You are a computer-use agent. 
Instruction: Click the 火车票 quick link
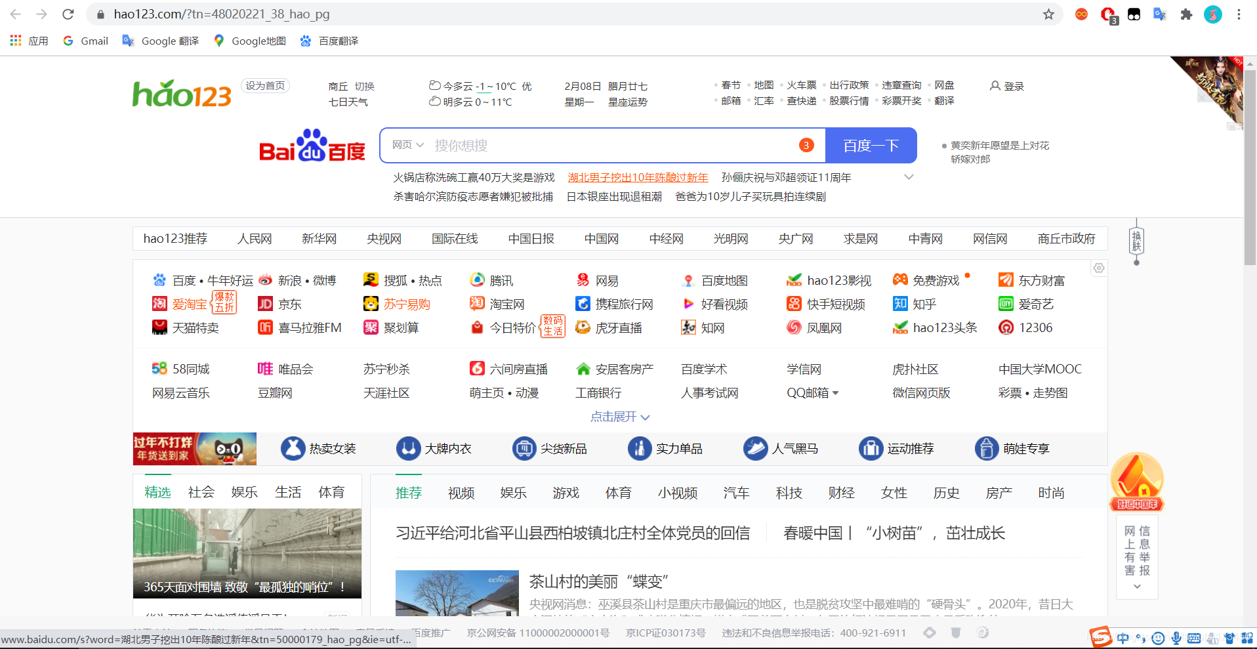[802, 85]
